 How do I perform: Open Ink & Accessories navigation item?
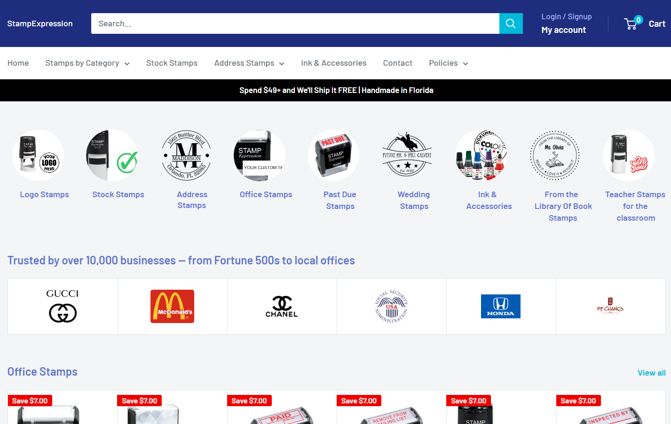click(334, 63)
